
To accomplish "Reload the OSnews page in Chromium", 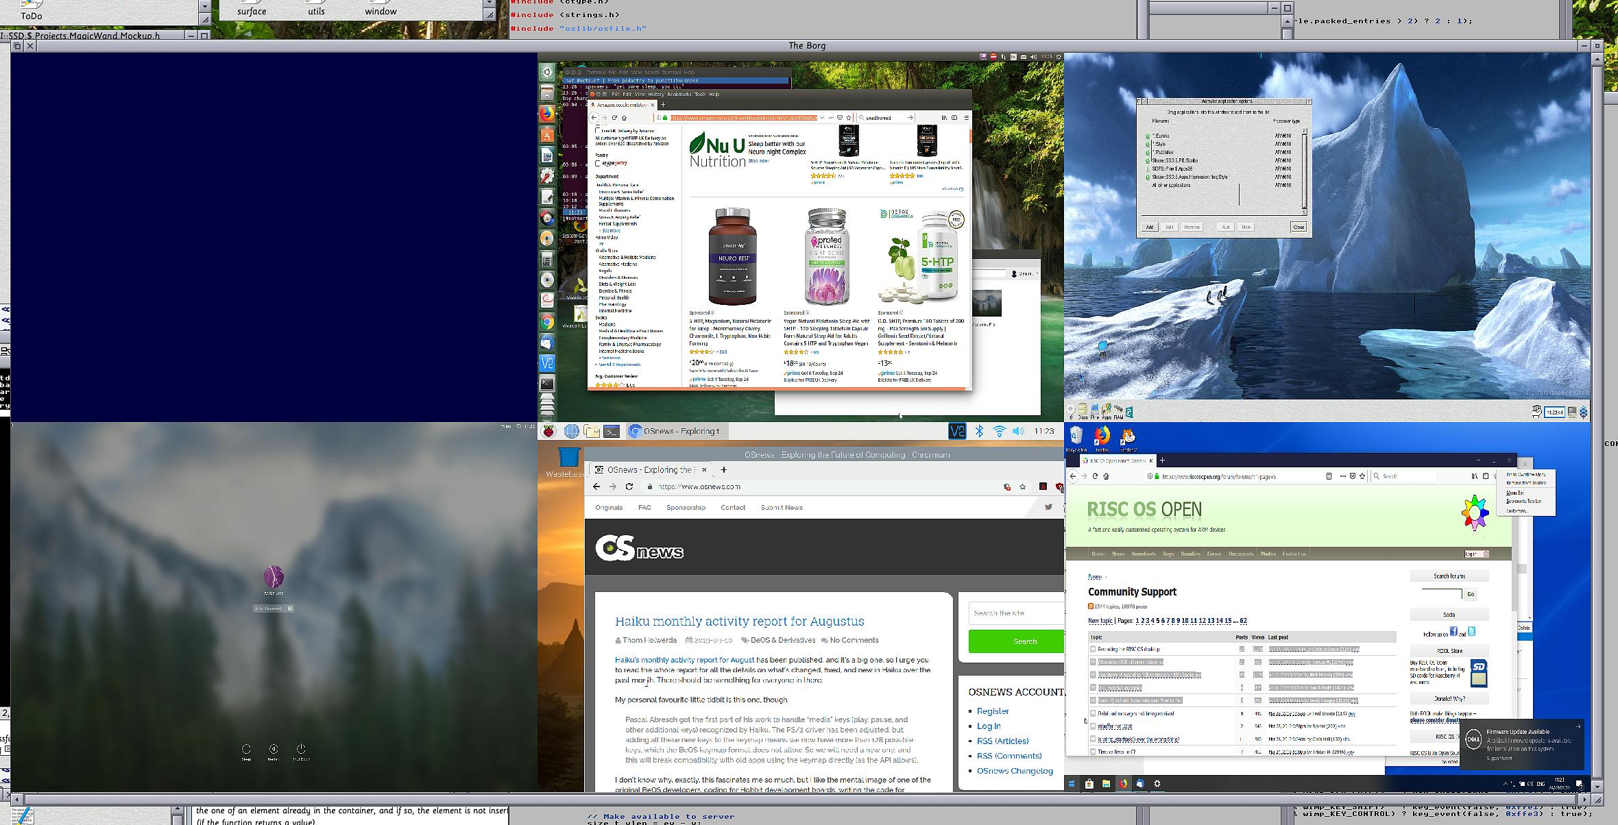I will tap(629, 487).
